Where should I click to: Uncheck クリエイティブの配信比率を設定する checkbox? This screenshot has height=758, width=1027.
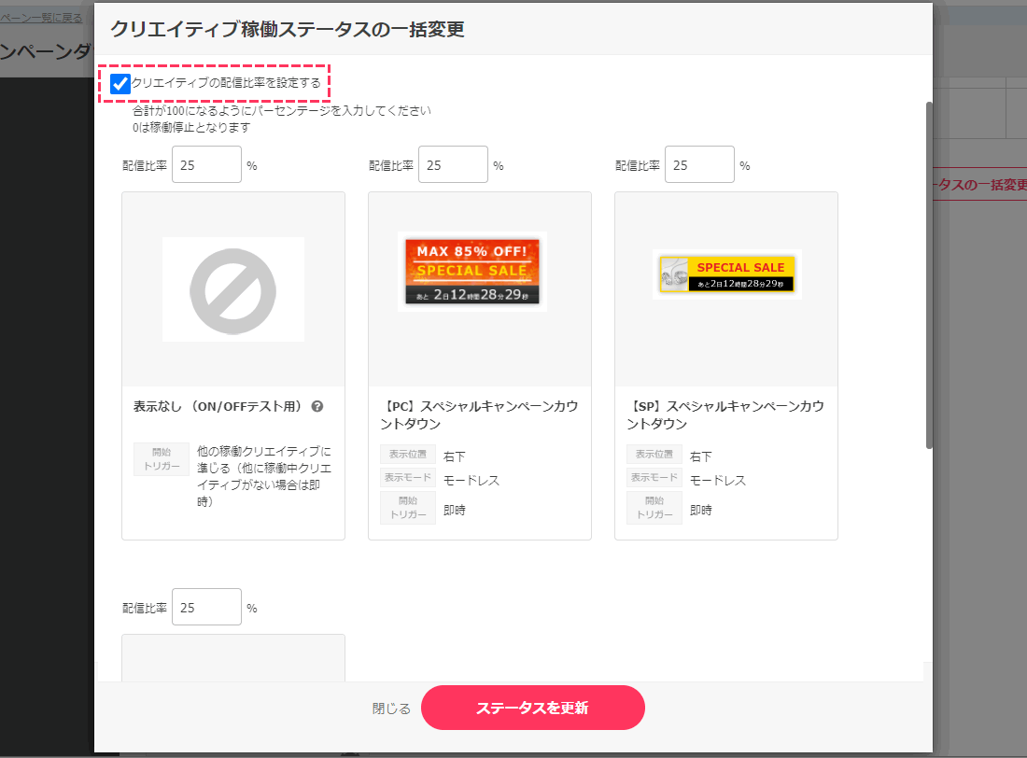pos(119,83)
